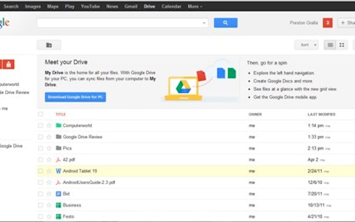Screen dimensions: 355x222
Task: Click the document icon of Bid
Action: [x=59, y=194]
